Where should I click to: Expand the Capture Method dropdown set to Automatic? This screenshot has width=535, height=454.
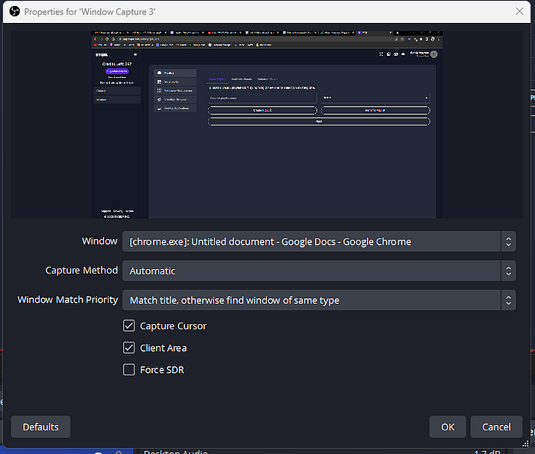click(319, 271)
